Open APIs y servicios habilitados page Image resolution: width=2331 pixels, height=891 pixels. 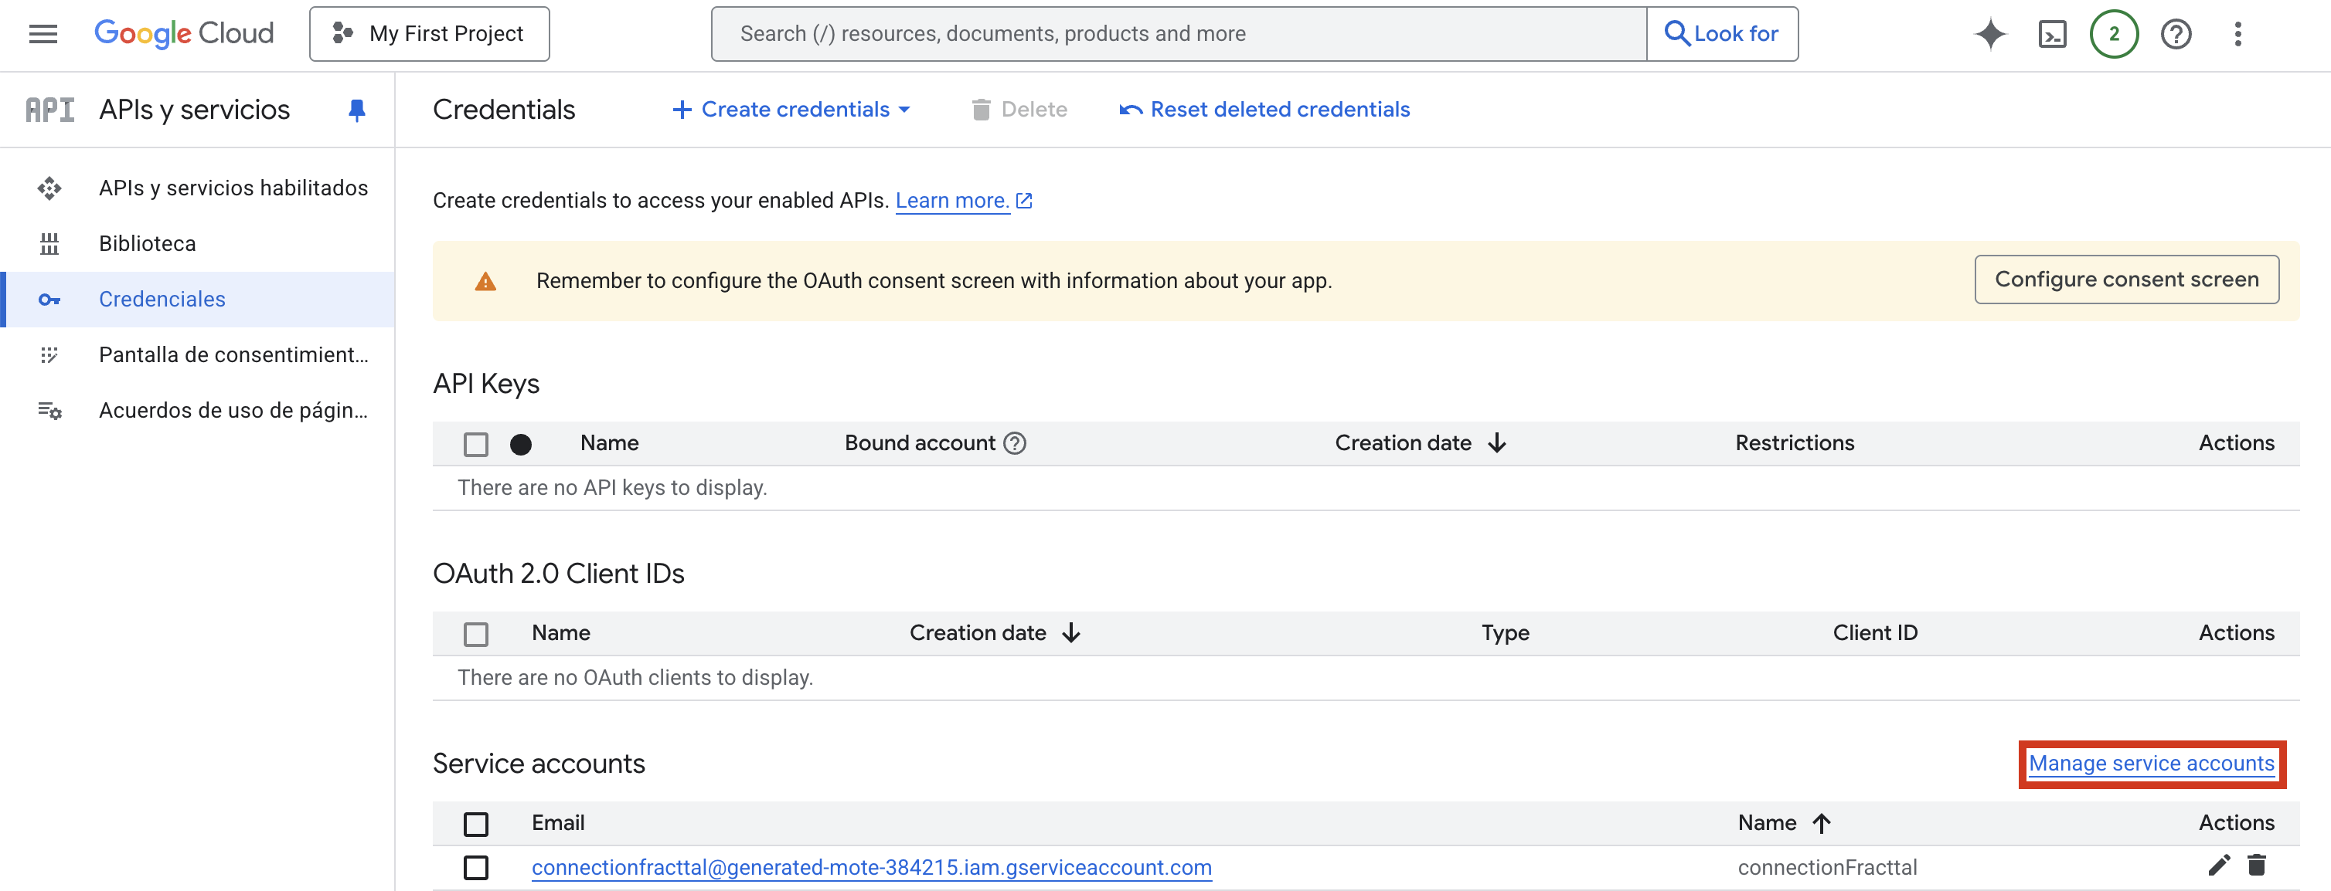pyautogui.click(x=233, y=188)
